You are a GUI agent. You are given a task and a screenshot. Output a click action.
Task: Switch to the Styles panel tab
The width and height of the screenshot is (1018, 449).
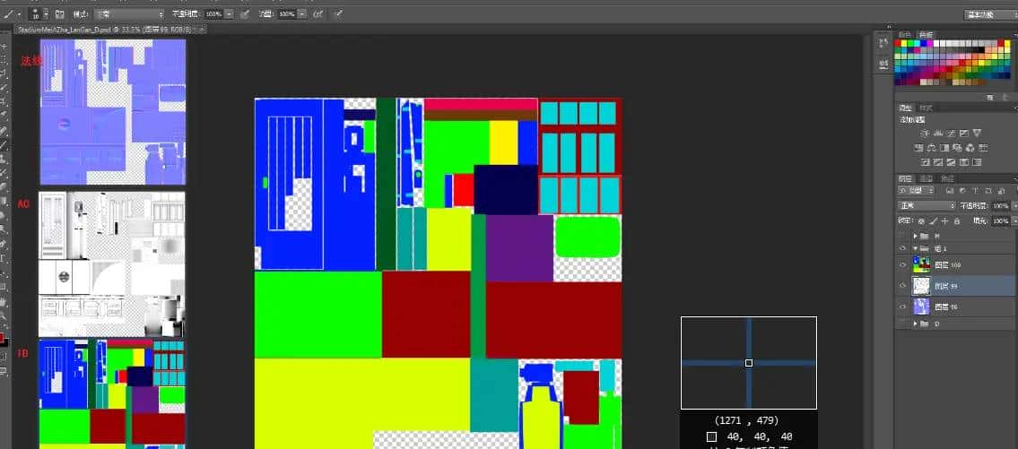click(x=927, y=108)
